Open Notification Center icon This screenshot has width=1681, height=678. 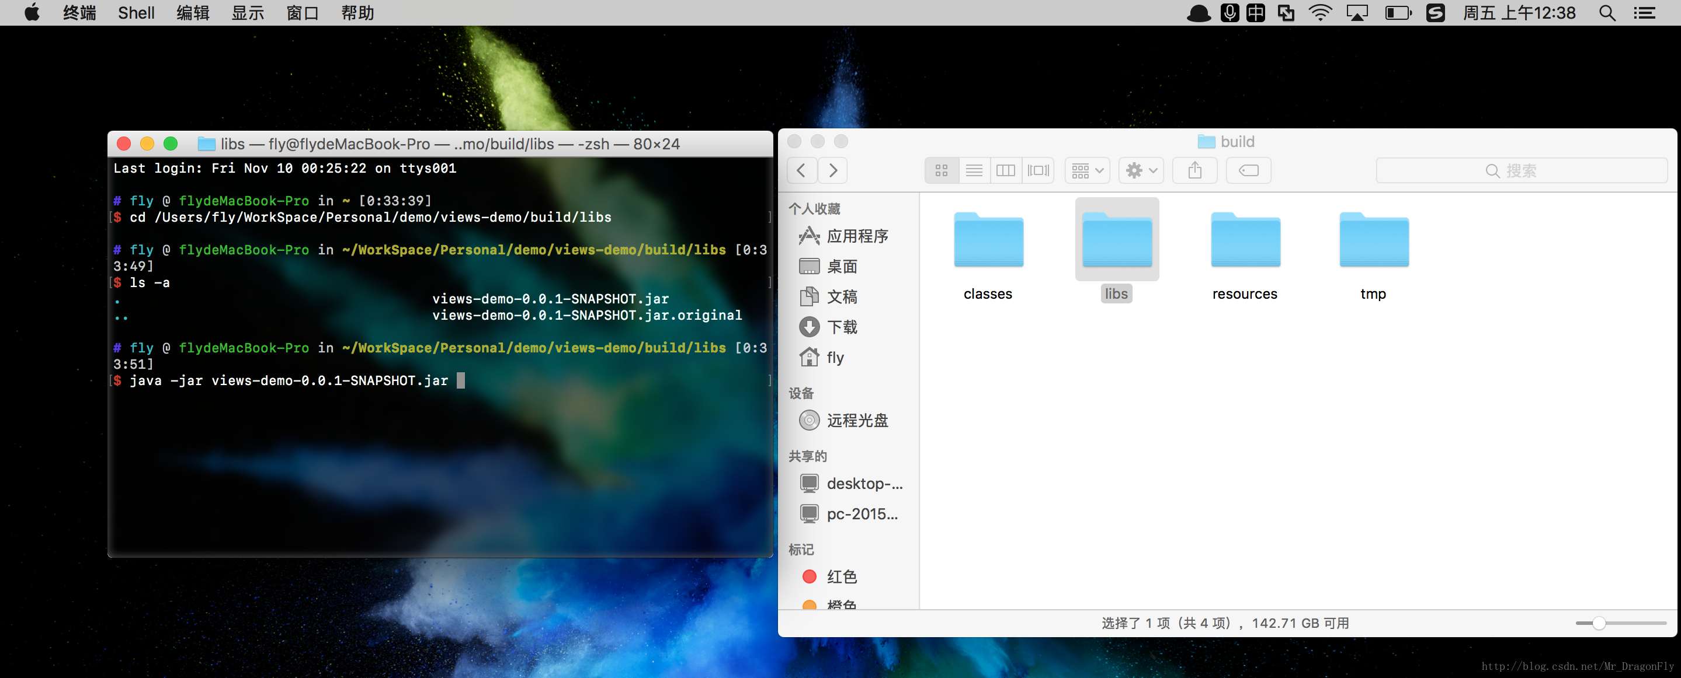1645,13
